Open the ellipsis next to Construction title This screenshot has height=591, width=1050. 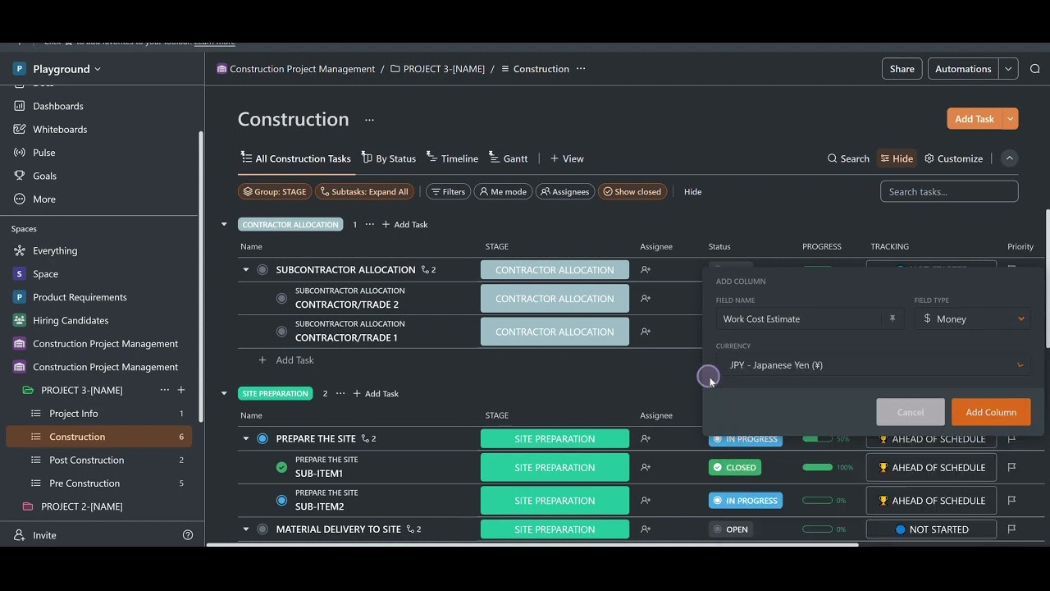click(369, 120)
